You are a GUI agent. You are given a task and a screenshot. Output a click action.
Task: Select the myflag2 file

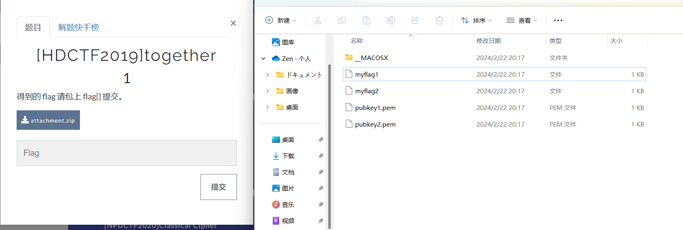tap(494, 91)
